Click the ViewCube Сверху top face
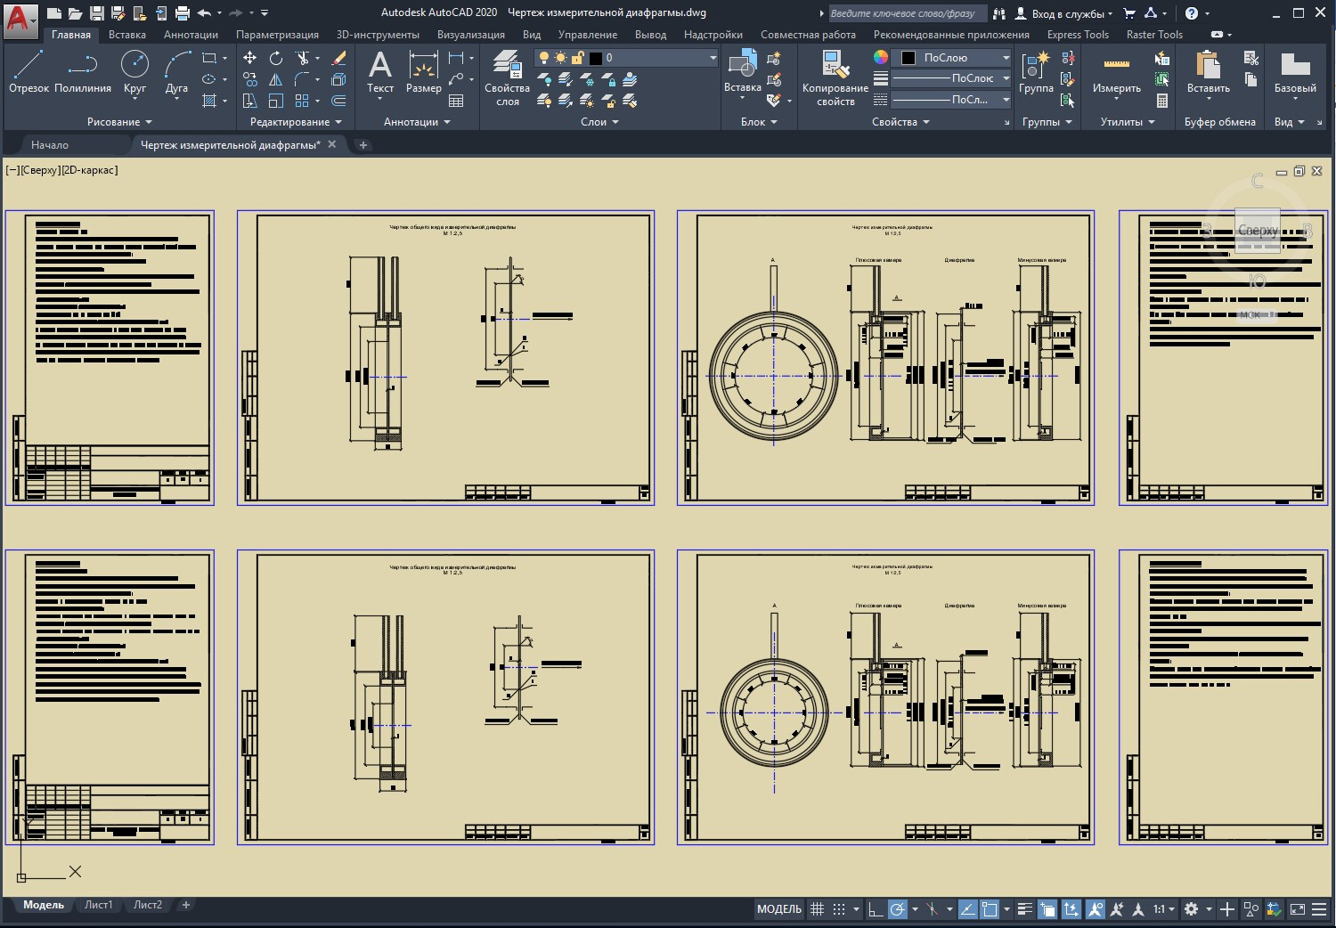1336x928 pixels. pos(1258,231)
